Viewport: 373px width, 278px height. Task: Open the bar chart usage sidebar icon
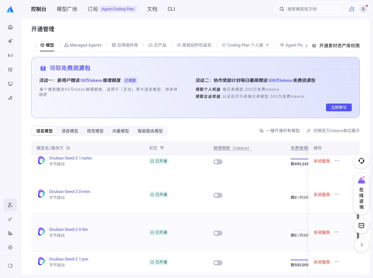[x=10, y=233]
